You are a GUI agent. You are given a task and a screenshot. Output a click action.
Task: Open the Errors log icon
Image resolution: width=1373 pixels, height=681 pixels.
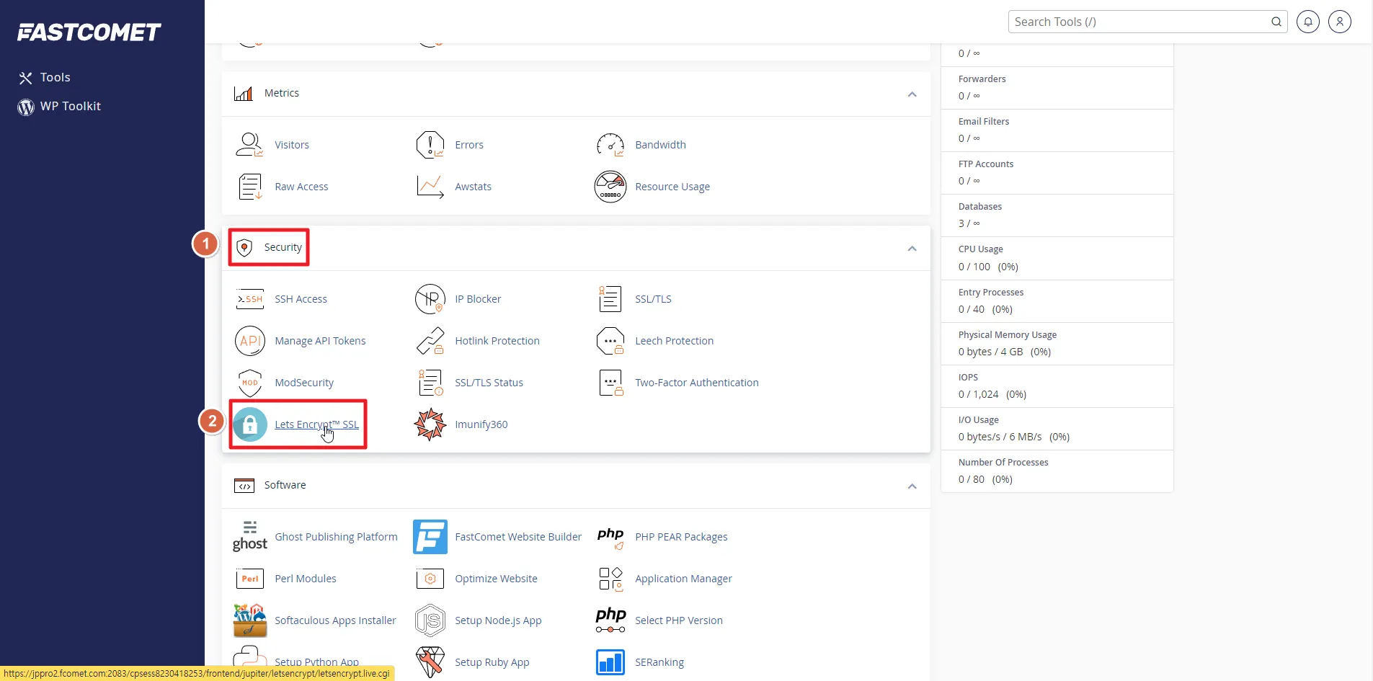(430, 145)
